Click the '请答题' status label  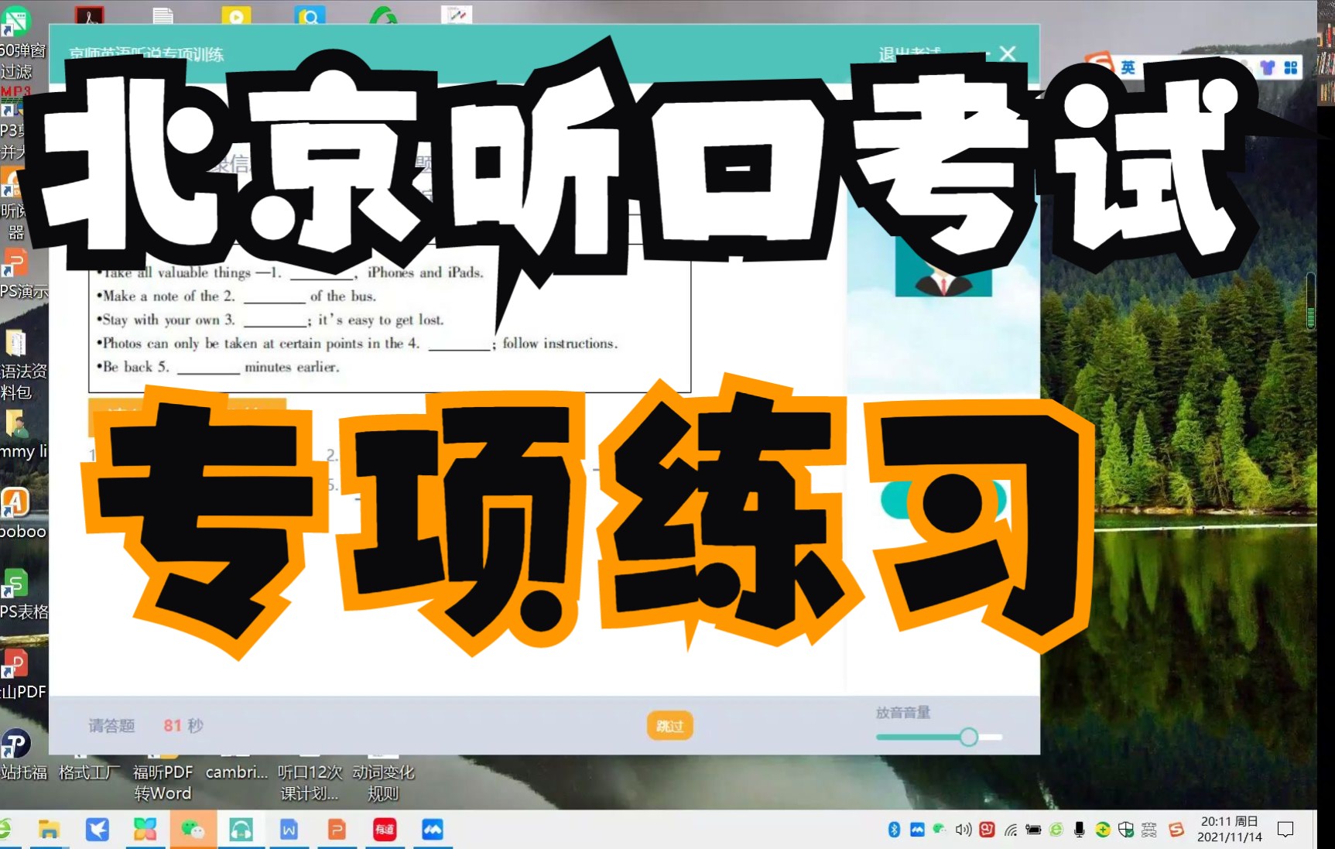click(111, 725)
